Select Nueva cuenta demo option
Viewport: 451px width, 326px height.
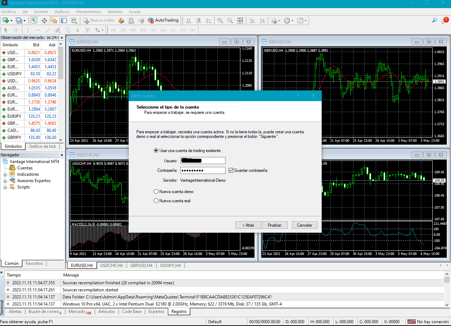(x=174, y=192)
